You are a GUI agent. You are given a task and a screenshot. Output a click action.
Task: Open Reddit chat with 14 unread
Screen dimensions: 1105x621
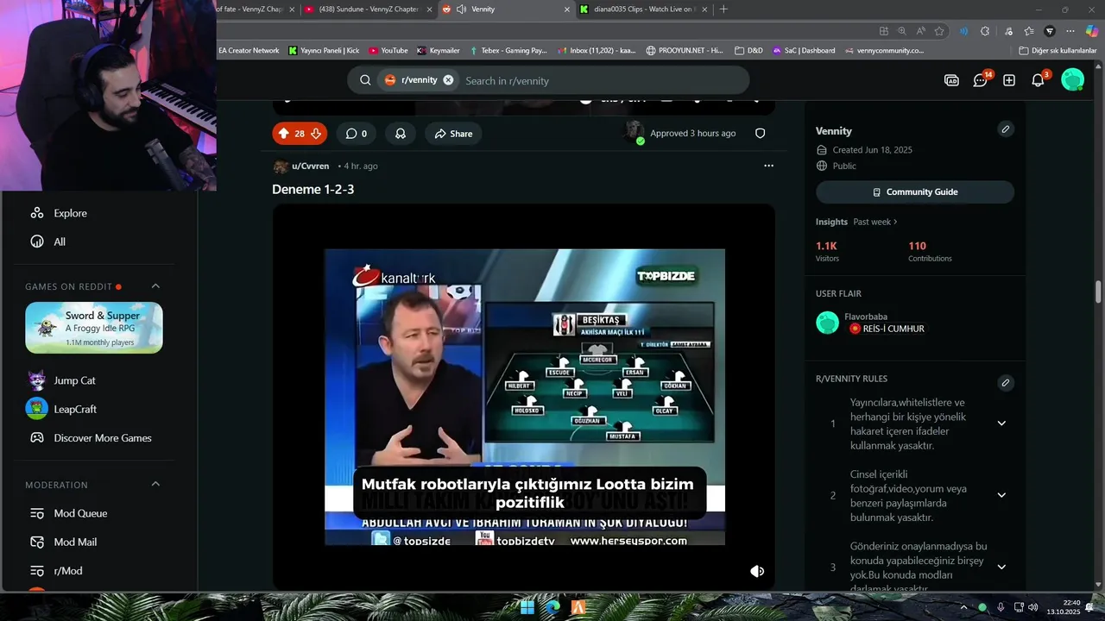(981, 80)
